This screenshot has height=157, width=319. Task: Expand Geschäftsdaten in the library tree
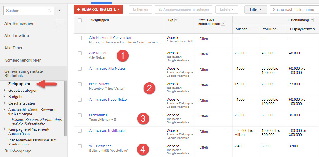coord(5,103)
